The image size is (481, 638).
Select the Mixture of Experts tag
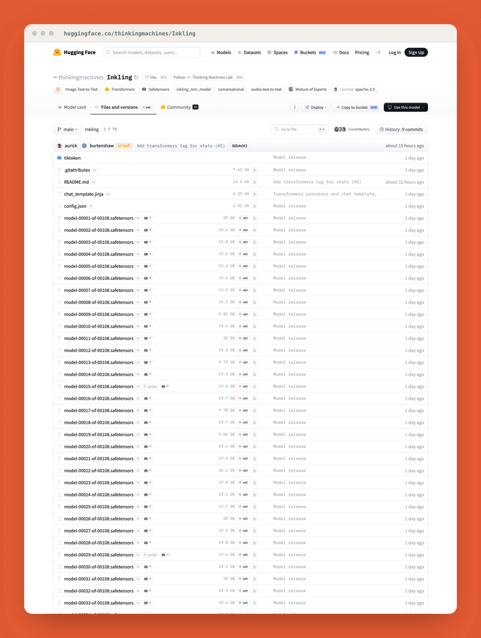(307, 89)
